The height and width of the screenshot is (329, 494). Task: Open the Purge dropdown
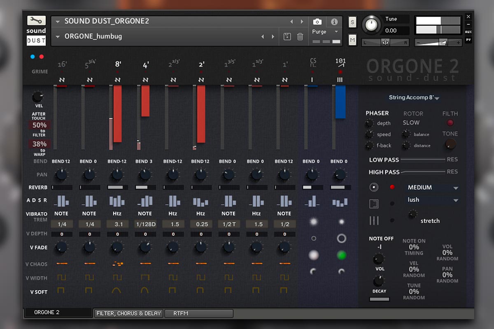pos(325,32)
